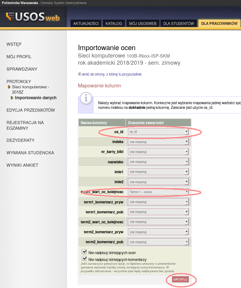The height and width of the screenshot is (288, 241).
Task: Click arrow bullet beside Sieci komputerowe - 2018Z
Action: tap(9, 87)
